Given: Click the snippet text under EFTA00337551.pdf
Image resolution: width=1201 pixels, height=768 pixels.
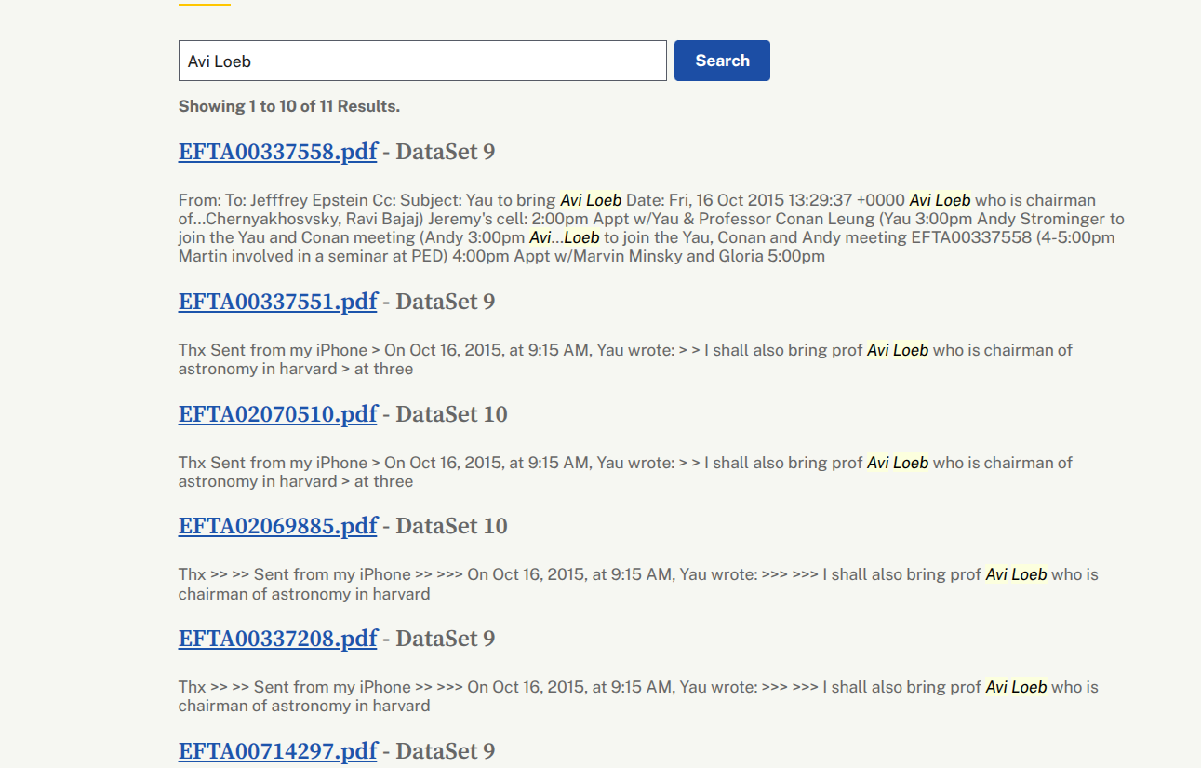Looking at the screenshot, I should pyautogui.click(x=625, y=359).
